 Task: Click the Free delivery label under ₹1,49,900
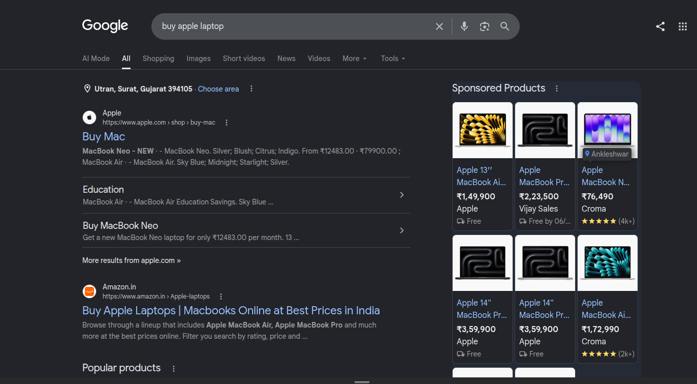pos(469,221)
